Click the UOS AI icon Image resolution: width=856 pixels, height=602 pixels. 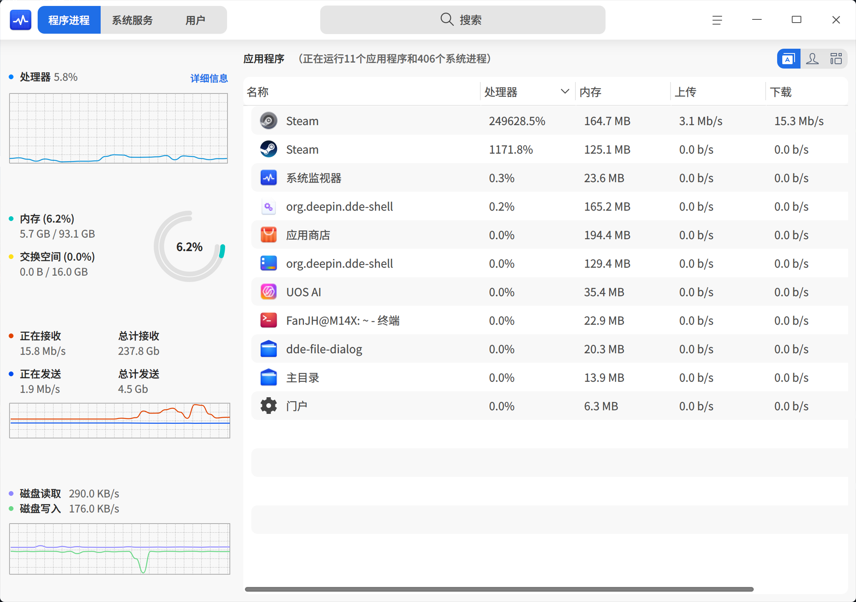pos(269,292)
